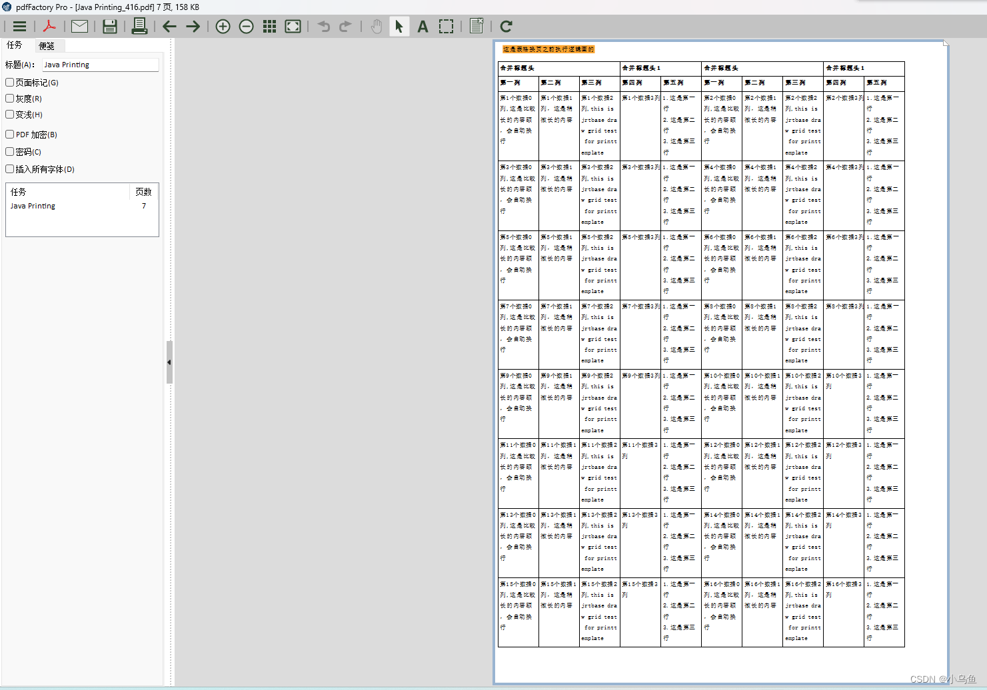
Task: Enable PDF 加密(B) checkbox
Action: coord(10,135)
